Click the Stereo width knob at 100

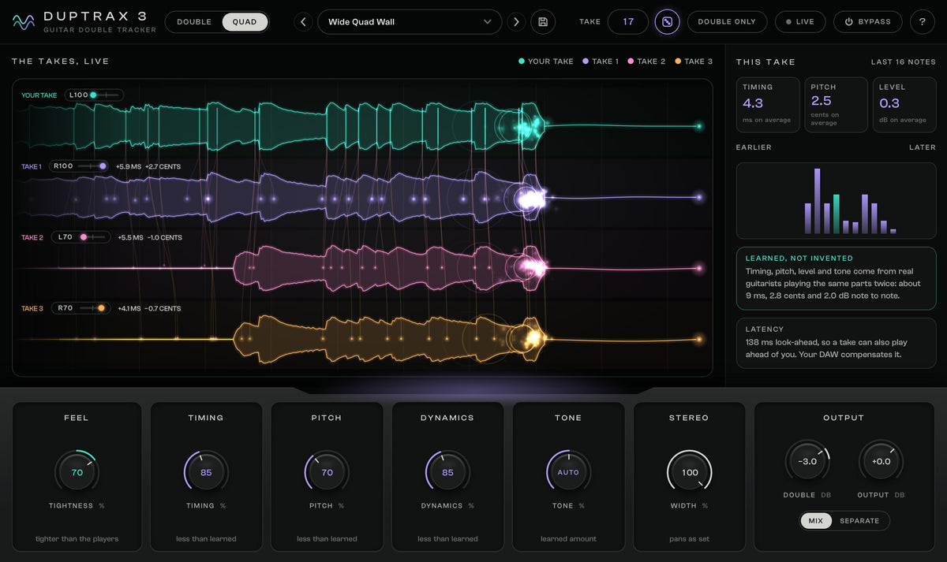(x=689, y=473)
